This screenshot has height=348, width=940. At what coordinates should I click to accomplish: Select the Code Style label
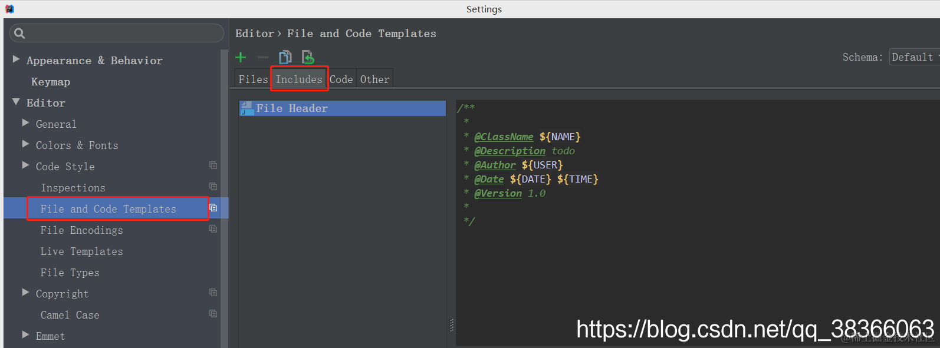pos(65,167)
